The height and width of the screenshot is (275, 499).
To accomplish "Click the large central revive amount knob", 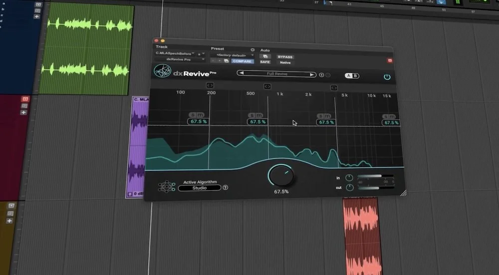I will click(281, 175).
